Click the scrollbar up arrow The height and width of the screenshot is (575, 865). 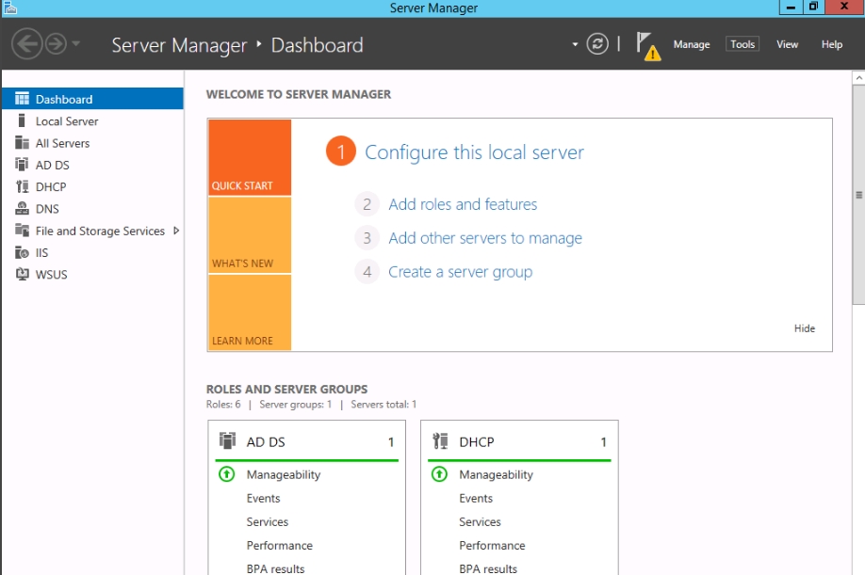[858, 78]
